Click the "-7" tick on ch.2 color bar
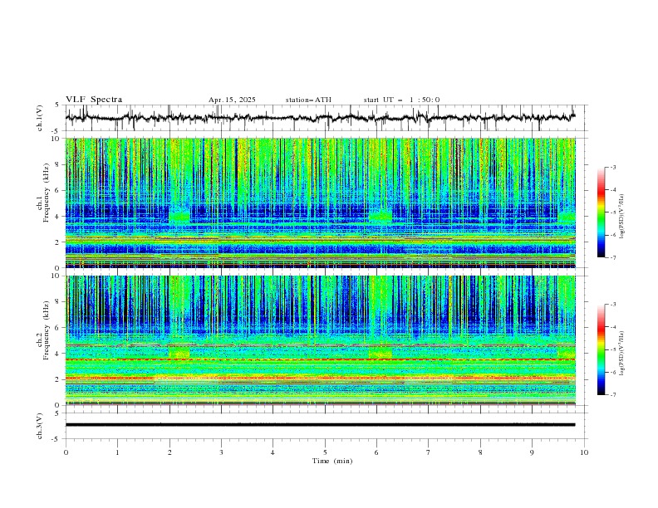Image resolution: width=658 pixels, height=508 pixels. (x=612, y=395)
